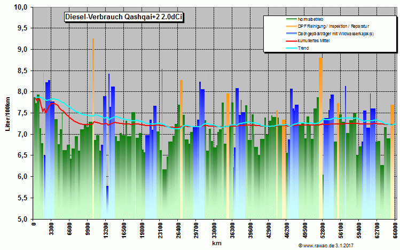The width and height of the screenshot is (400, 250).
Task: Click the x-axis label '52800'
Action: (323, 230)
